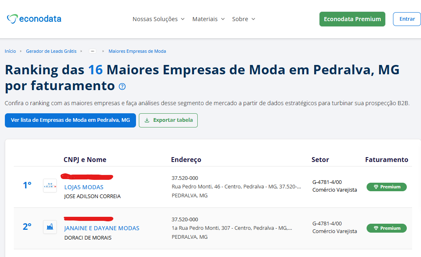421x257 pixels.
Task: Click the Premium diamond badge in first row
Action: pyautogui.click(x=386, y=187)
